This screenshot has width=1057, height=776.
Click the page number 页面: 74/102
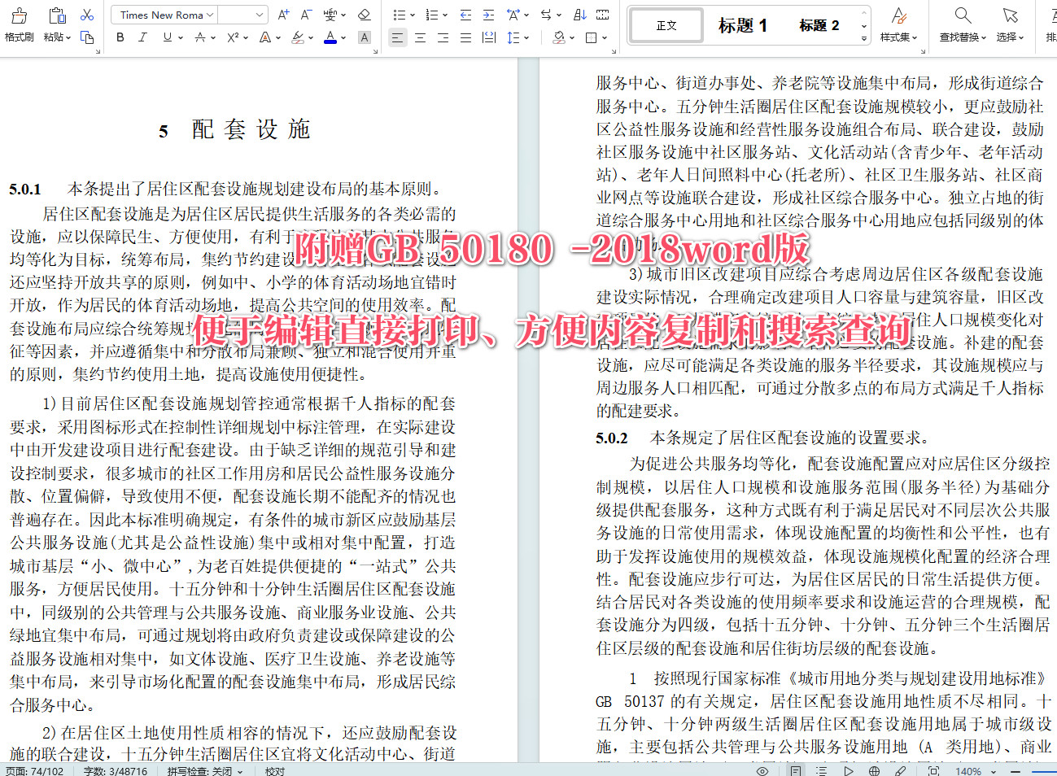[x=34, y=771]
